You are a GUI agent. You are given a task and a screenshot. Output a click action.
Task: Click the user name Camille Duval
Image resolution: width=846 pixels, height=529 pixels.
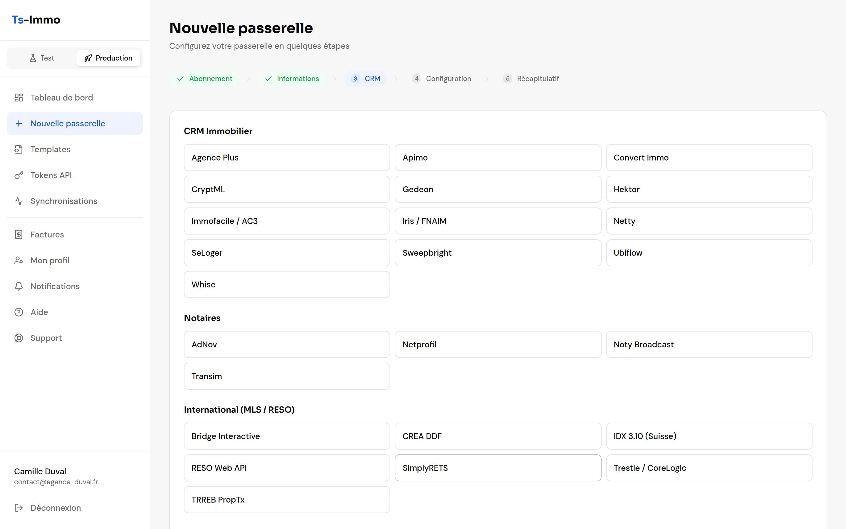[40, 471]
